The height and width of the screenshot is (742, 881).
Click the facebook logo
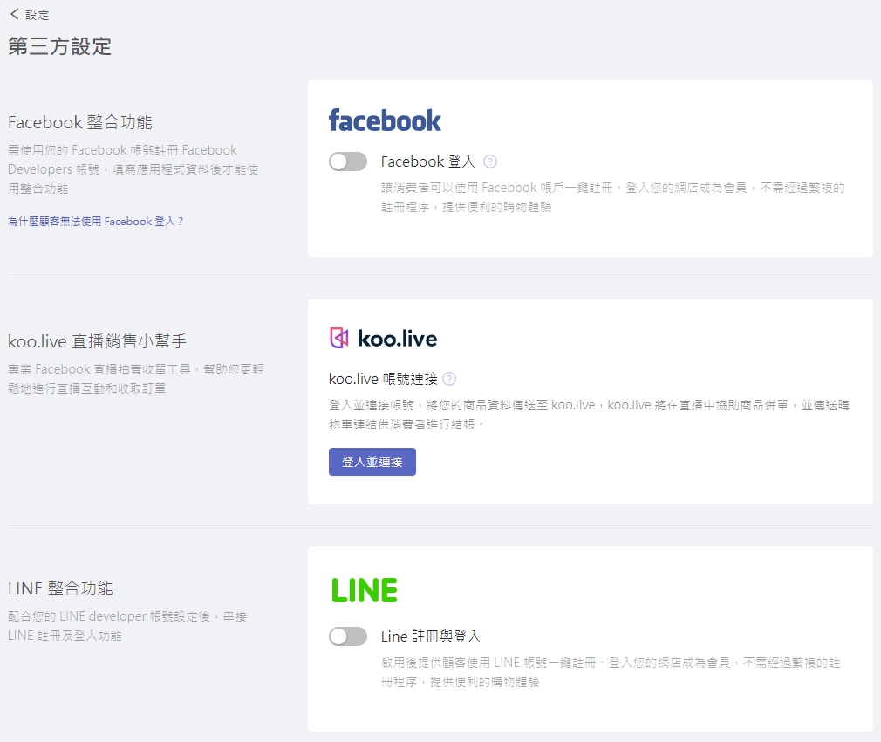(385, 120)
